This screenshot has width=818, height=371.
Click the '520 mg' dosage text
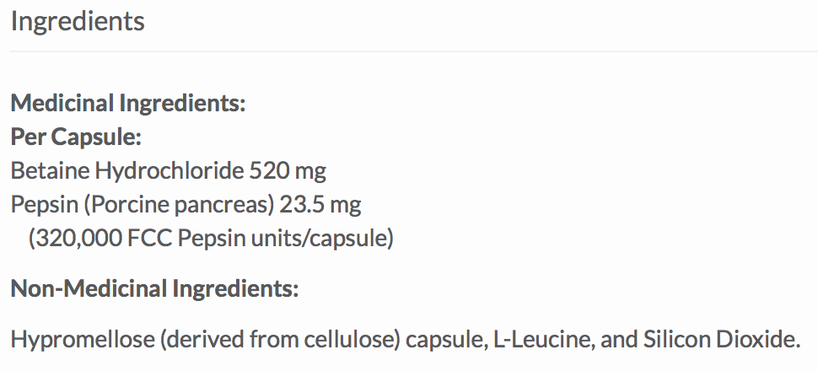(x=288, y=171)
